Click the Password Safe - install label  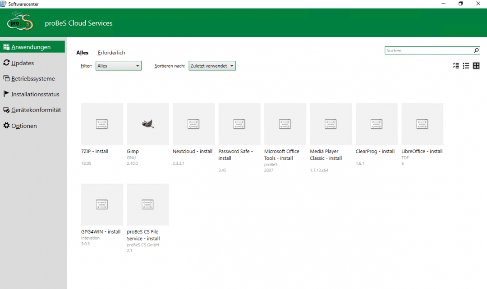235,155
